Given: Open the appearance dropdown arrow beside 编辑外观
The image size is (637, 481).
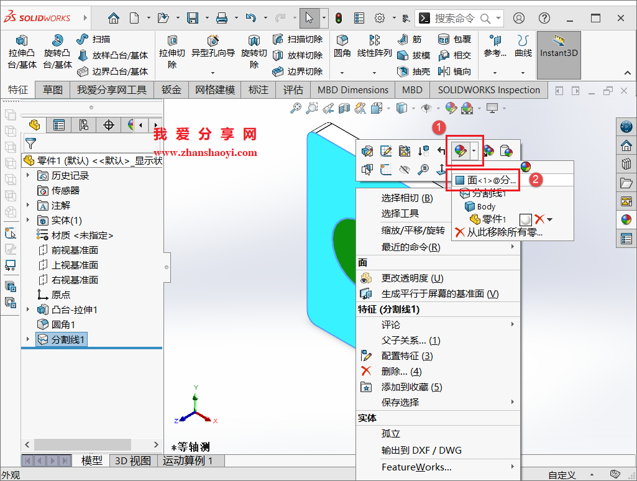Looking at the screenshot, I should (x=475, y=150).
